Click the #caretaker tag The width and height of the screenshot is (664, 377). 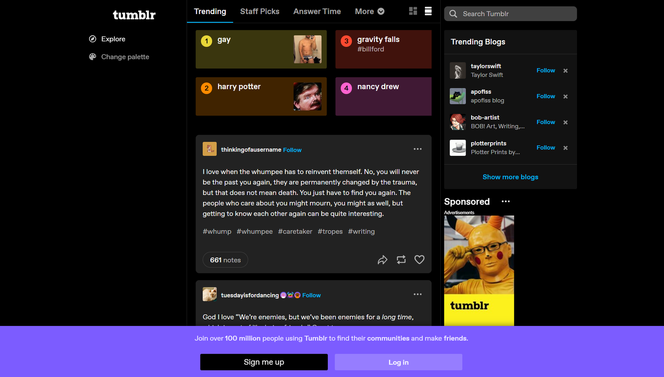[x=295, y=231]
